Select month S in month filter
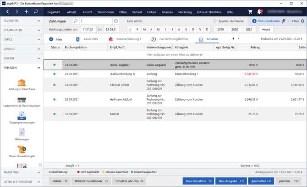The image size is (307, 187). (x=186, y=30)
